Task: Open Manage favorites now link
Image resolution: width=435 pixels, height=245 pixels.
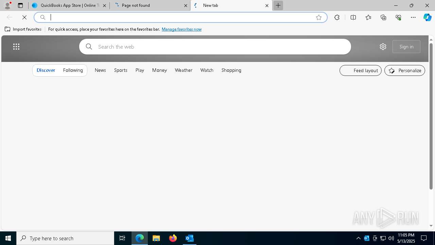Action: click(181, 29)
